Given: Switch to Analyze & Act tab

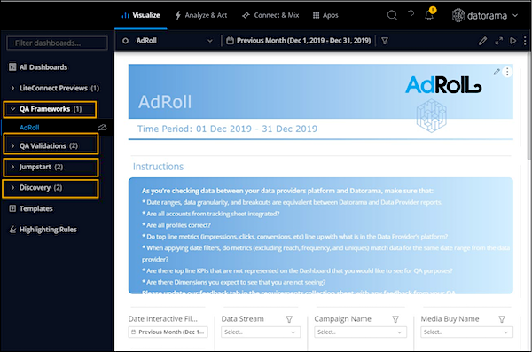Looking at the screenshot, I should [x=201, y=15].
